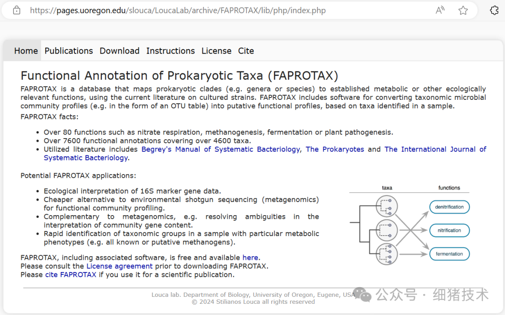Open the License tab

tap(216, 51)
